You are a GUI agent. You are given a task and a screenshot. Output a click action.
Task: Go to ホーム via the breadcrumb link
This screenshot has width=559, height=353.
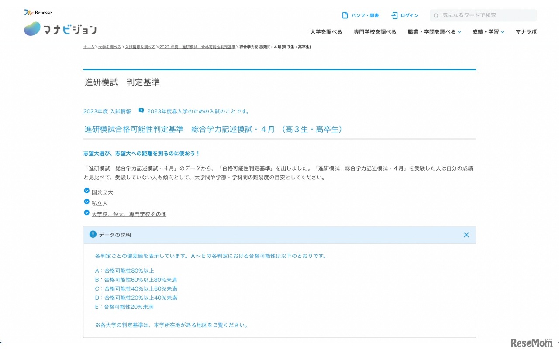click(89, 47)
